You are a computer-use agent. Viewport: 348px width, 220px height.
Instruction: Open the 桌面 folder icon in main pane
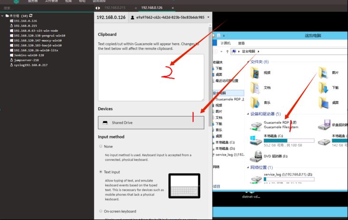[x=323, y=102]
